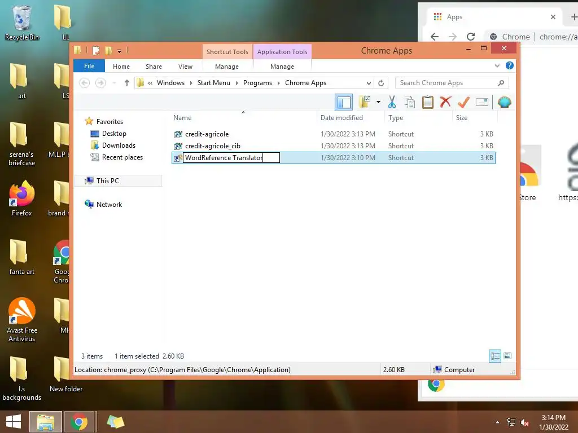Open recent locations dropdown arrow
This screenshot has width=578, height=433.
pos(114,83)
